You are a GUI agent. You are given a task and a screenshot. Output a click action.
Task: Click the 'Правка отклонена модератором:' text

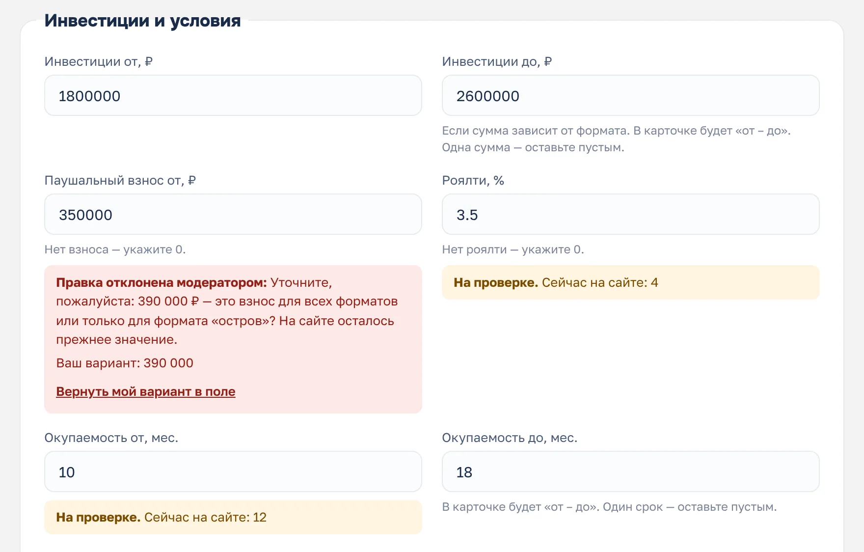tap(162, 282)
